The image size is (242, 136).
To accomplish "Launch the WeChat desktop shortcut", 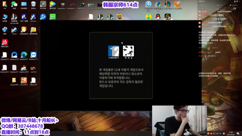I will (x=14, y=5).
